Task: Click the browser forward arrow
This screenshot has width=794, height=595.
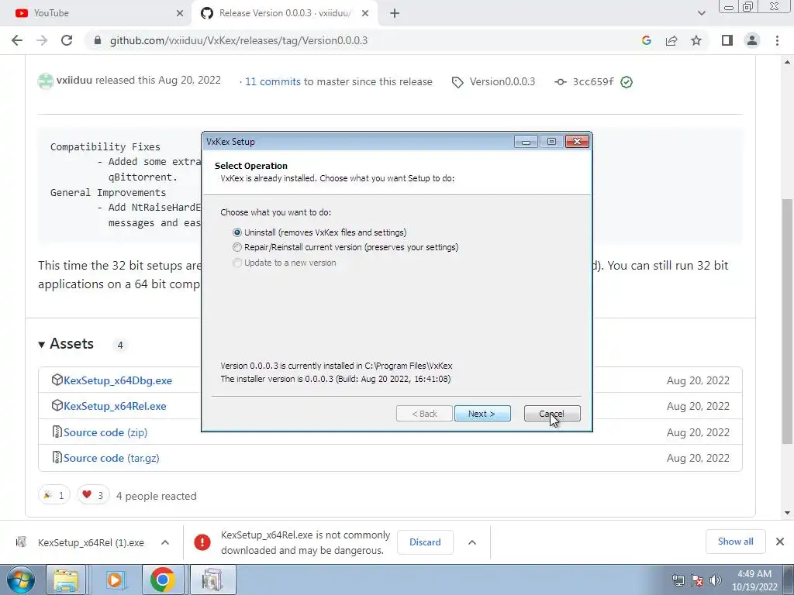Action: (x=42, y=40)
